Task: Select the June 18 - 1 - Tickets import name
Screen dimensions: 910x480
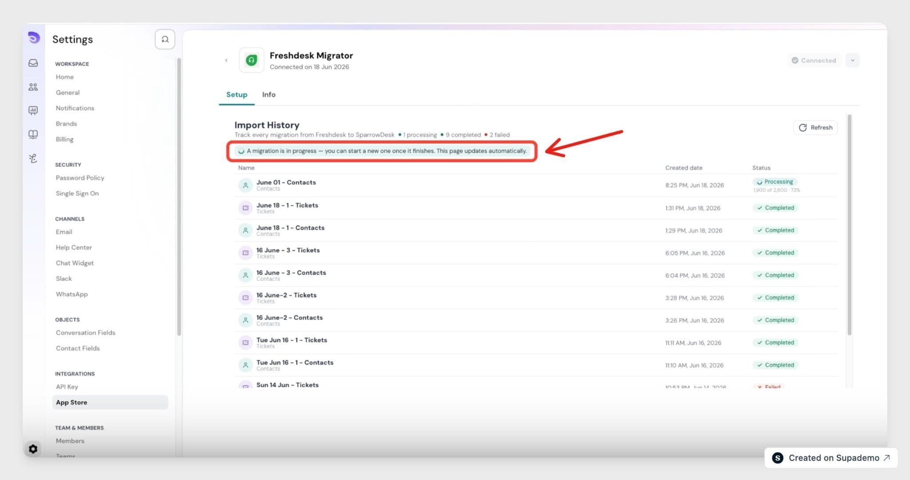Action: pyautogui.click(x=287, y=205)
